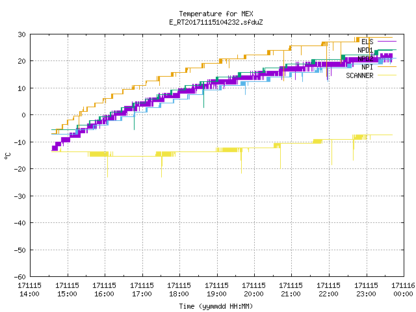This screenshot has height=312, width=416.
Task: Click the chart title 'Temperature for MEX'
Action: (x=216, y=14)
